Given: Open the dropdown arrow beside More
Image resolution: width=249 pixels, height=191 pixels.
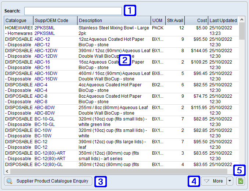Looking at the screenshot, I should coord(230,181).
